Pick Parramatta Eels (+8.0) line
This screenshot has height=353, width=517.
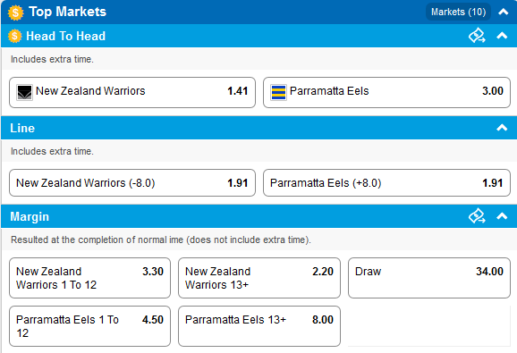386,183
